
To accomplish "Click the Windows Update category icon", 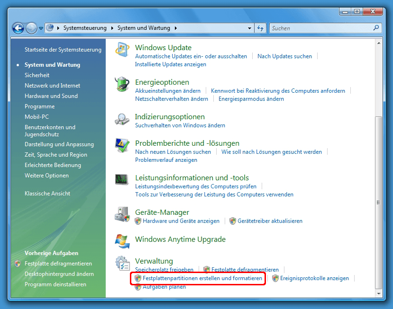I will [122, 50].
